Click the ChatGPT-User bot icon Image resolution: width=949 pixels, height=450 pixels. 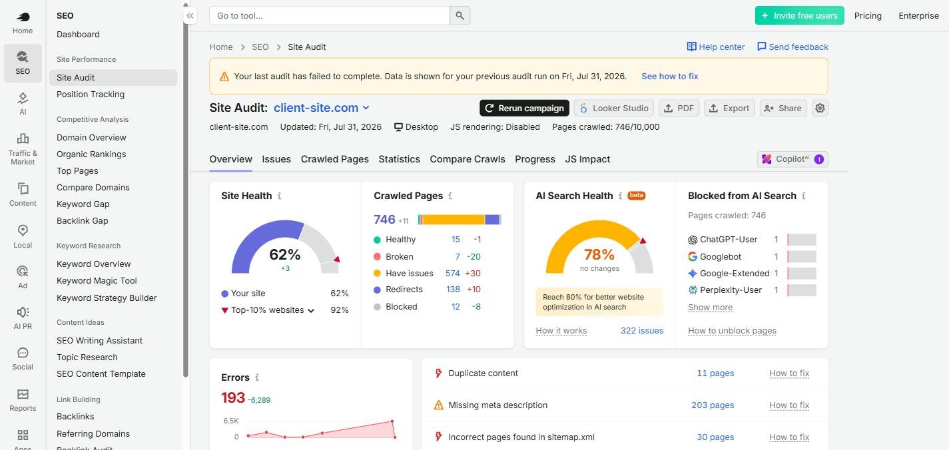(x=693, y=240)
